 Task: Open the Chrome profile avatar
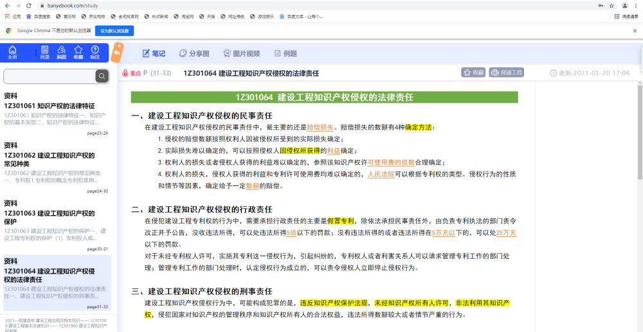(x=624, y=6)
